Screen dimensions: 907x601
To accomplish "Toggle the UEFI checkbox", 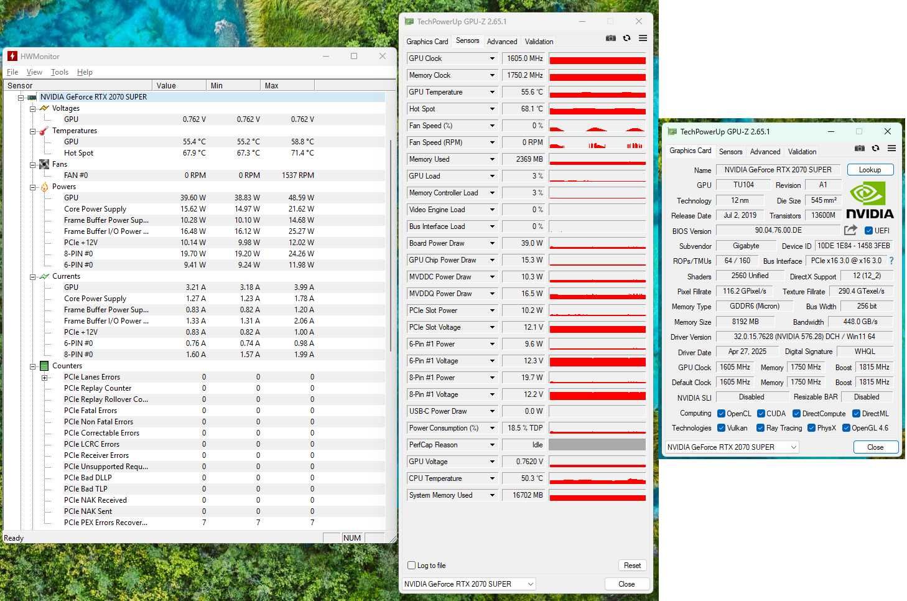I will [869, 230].
